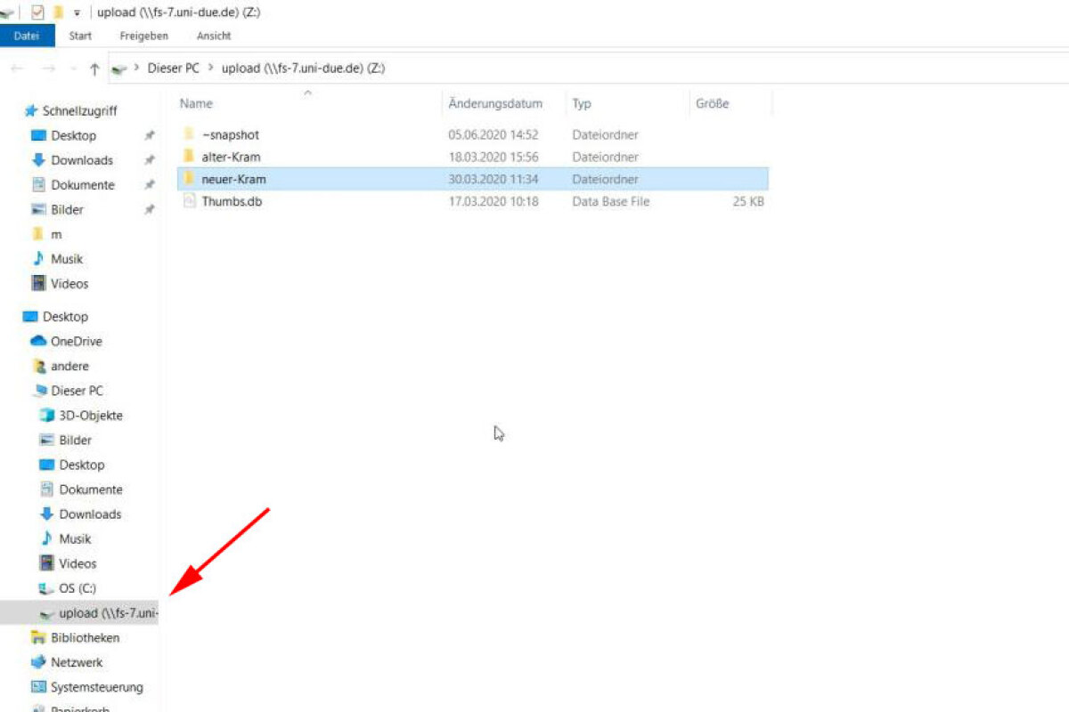Open the Datei menu
Screen dimensions: 1069x712
(27, 36)
